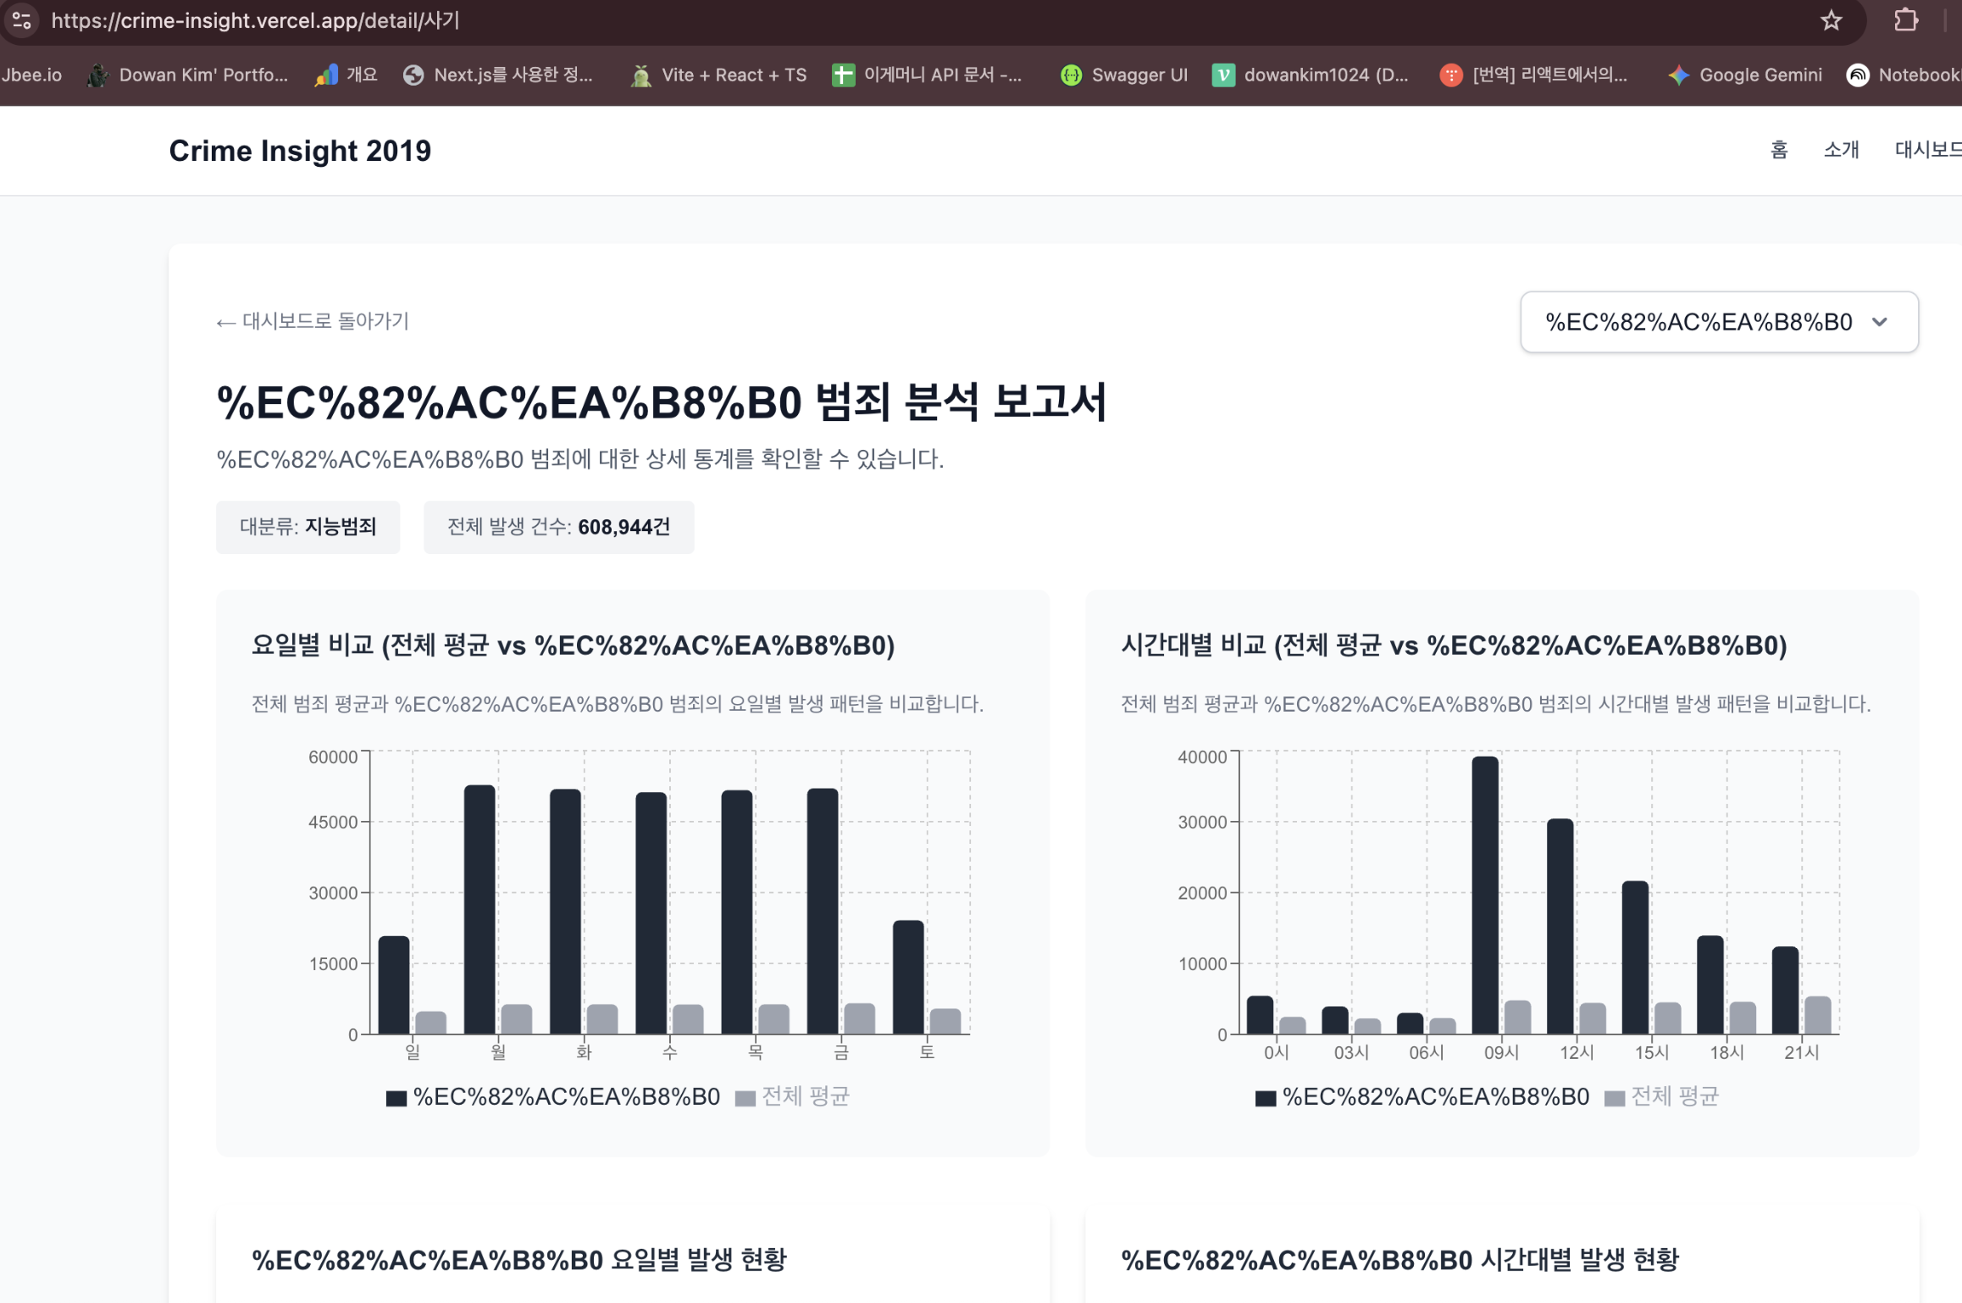
Task: Open the 이게머니 API 문서 bookmark
Action: (x=928, y=75)
